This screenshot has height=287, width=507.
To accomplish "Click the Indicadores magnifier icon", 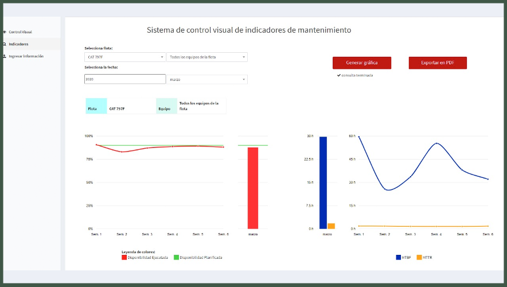I will point(5,44).
